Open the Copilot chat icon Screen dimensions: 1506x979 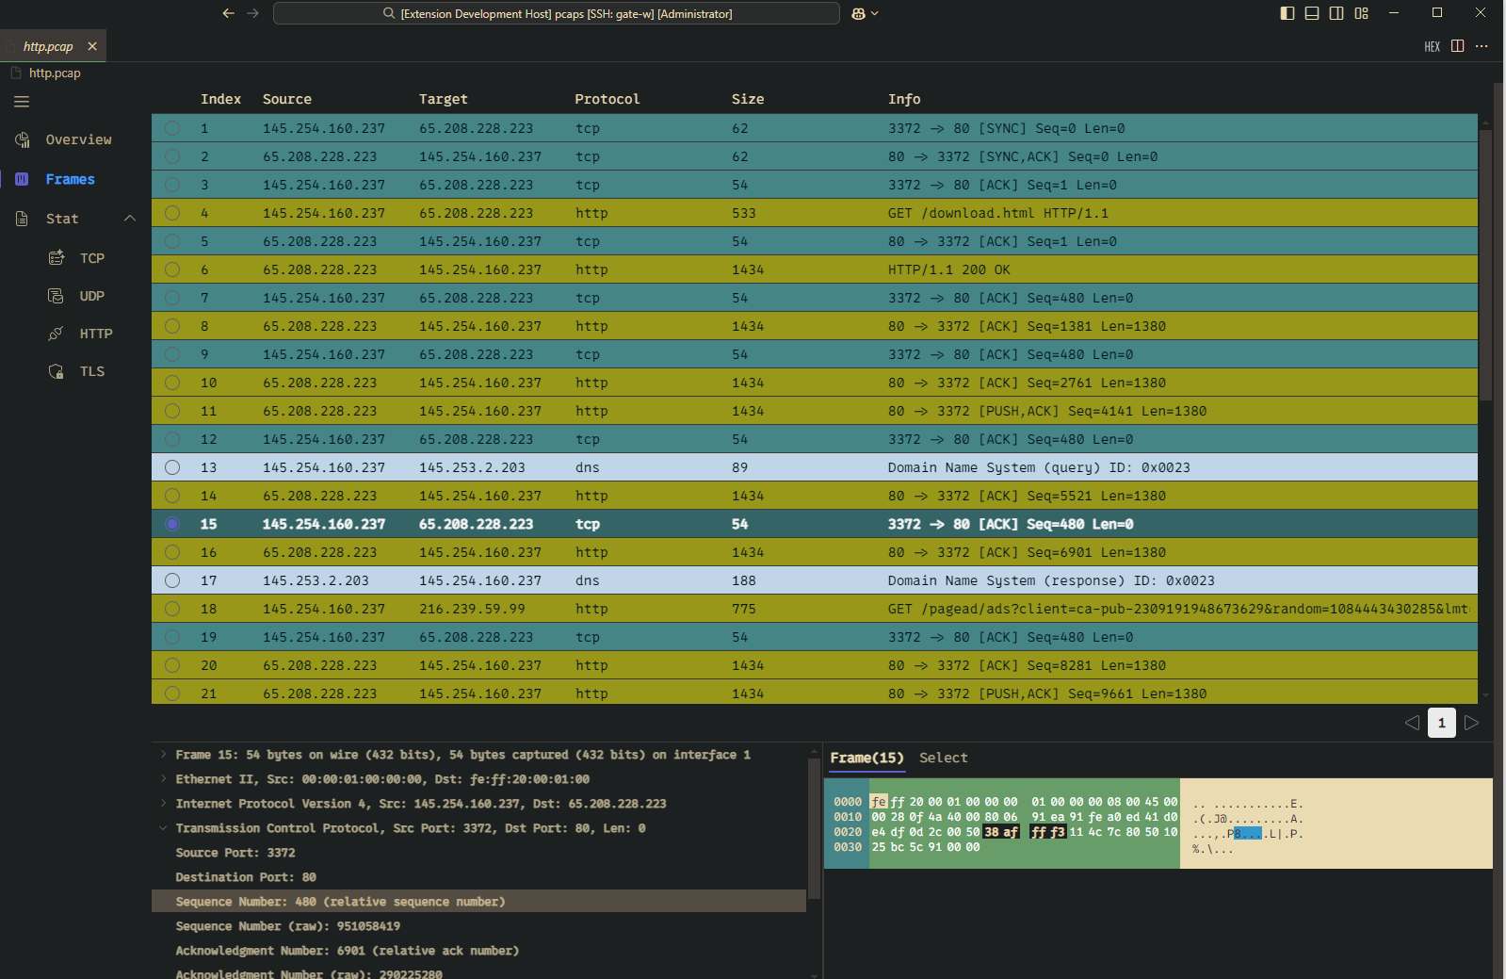858,13
